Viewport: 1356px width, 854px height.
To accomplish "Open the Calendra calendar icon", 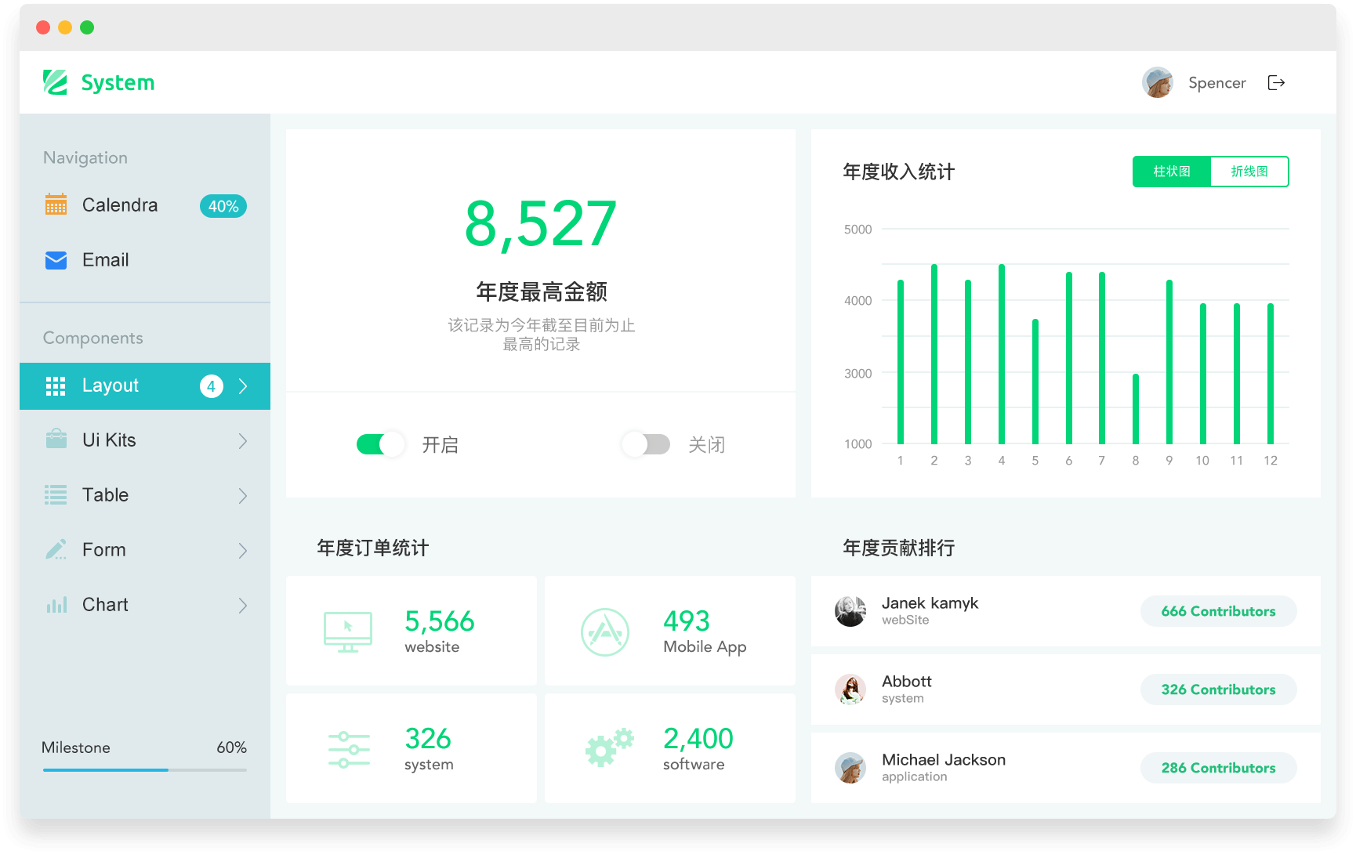I will (56, 204).
